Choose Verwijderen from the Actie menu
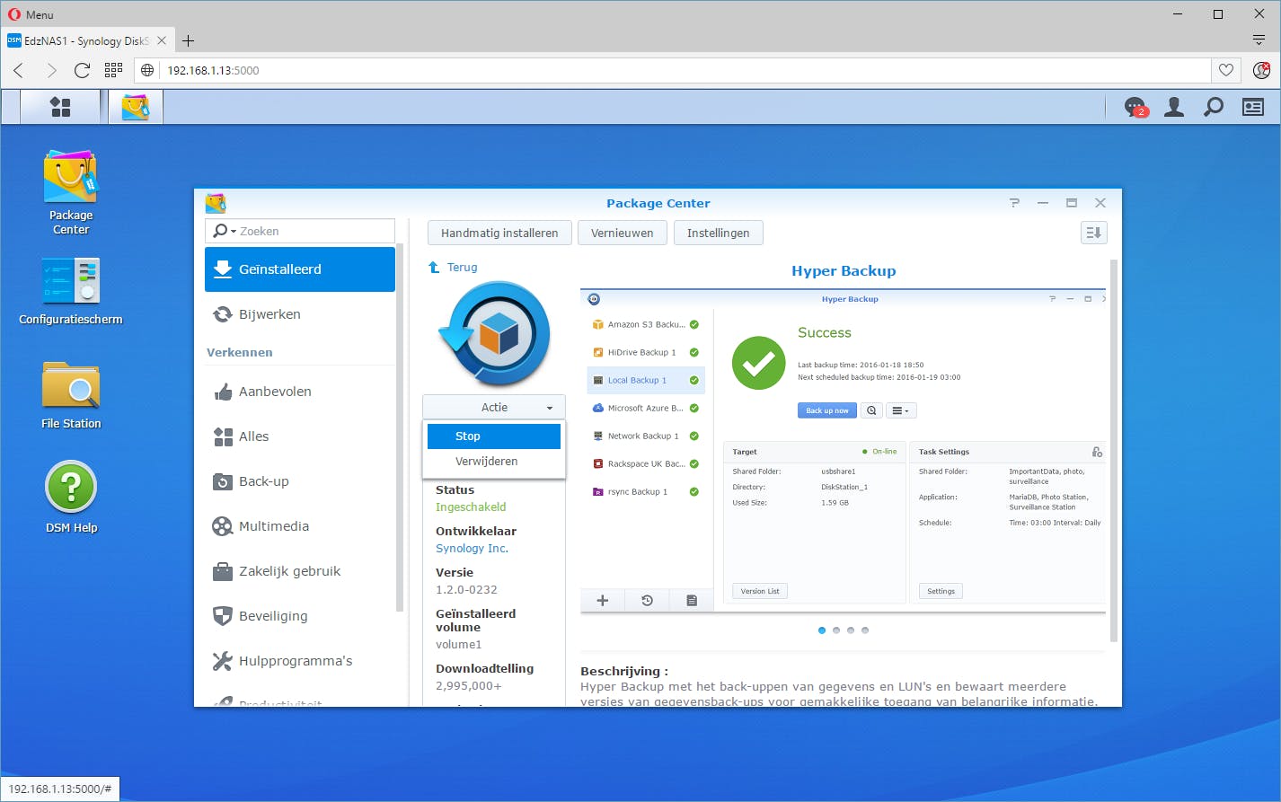 coord(494,461)
